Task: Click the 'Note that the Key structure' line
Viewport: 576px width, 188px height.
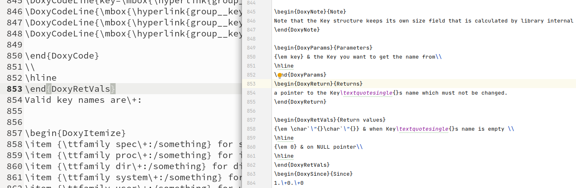Action: 424,20
